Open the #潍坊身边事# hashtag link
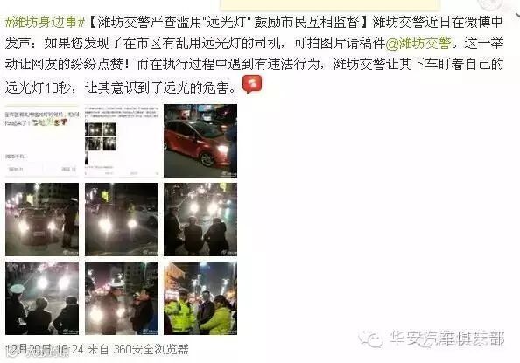This screenshot has width=520, height=363. pos(46,23)
